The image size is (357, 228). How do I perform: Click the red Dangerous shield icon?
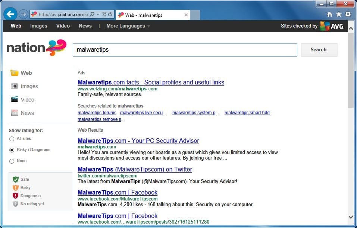coord(16,196)
